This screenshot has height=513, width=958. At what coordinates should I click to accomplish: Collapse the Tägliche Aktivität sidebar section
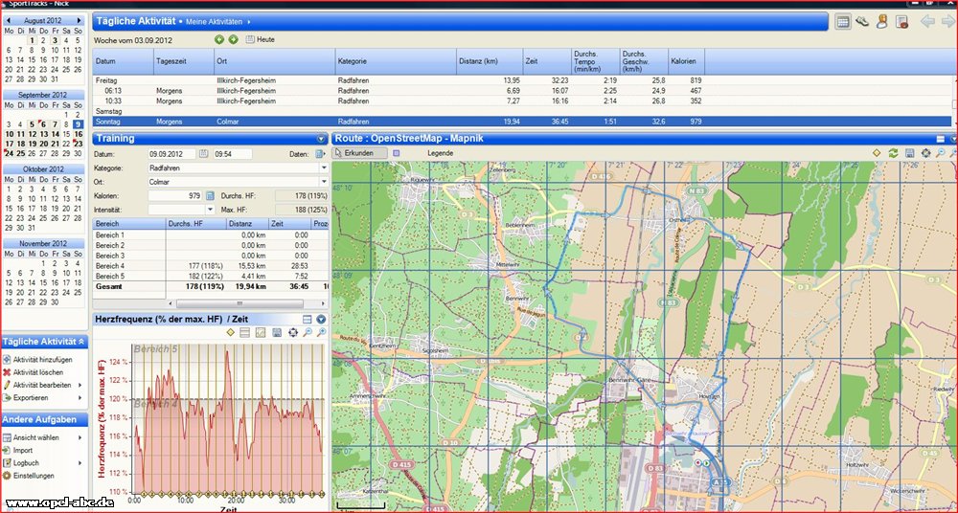(81, 342)
